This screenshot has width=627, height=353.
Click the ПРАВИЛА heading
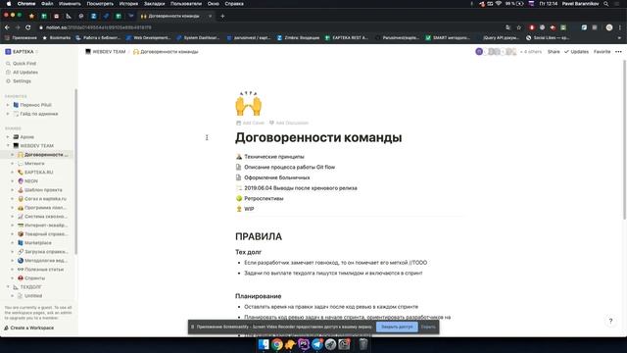click(x=259, y=236)
